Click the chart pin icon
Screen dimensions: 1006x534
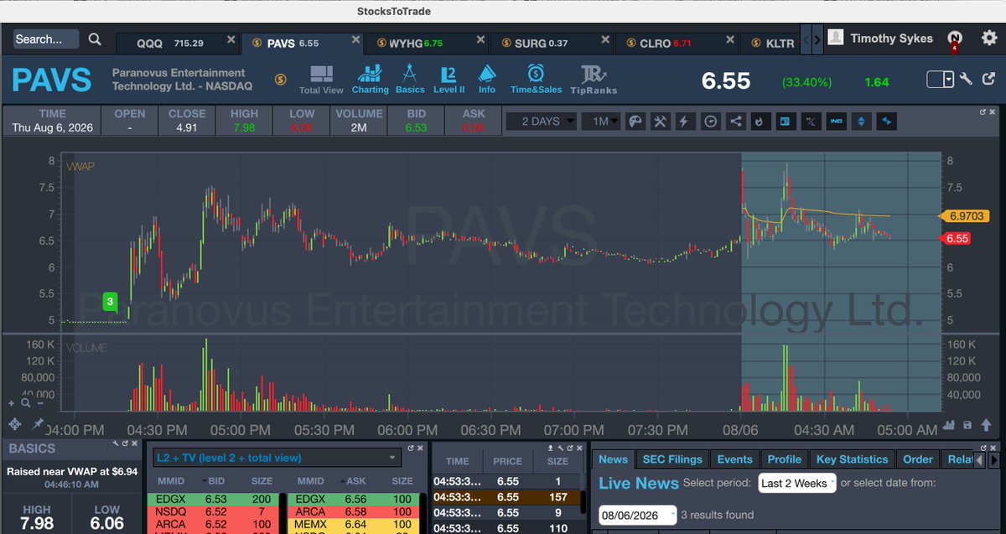pyautogui.click(x=37, y=425)
